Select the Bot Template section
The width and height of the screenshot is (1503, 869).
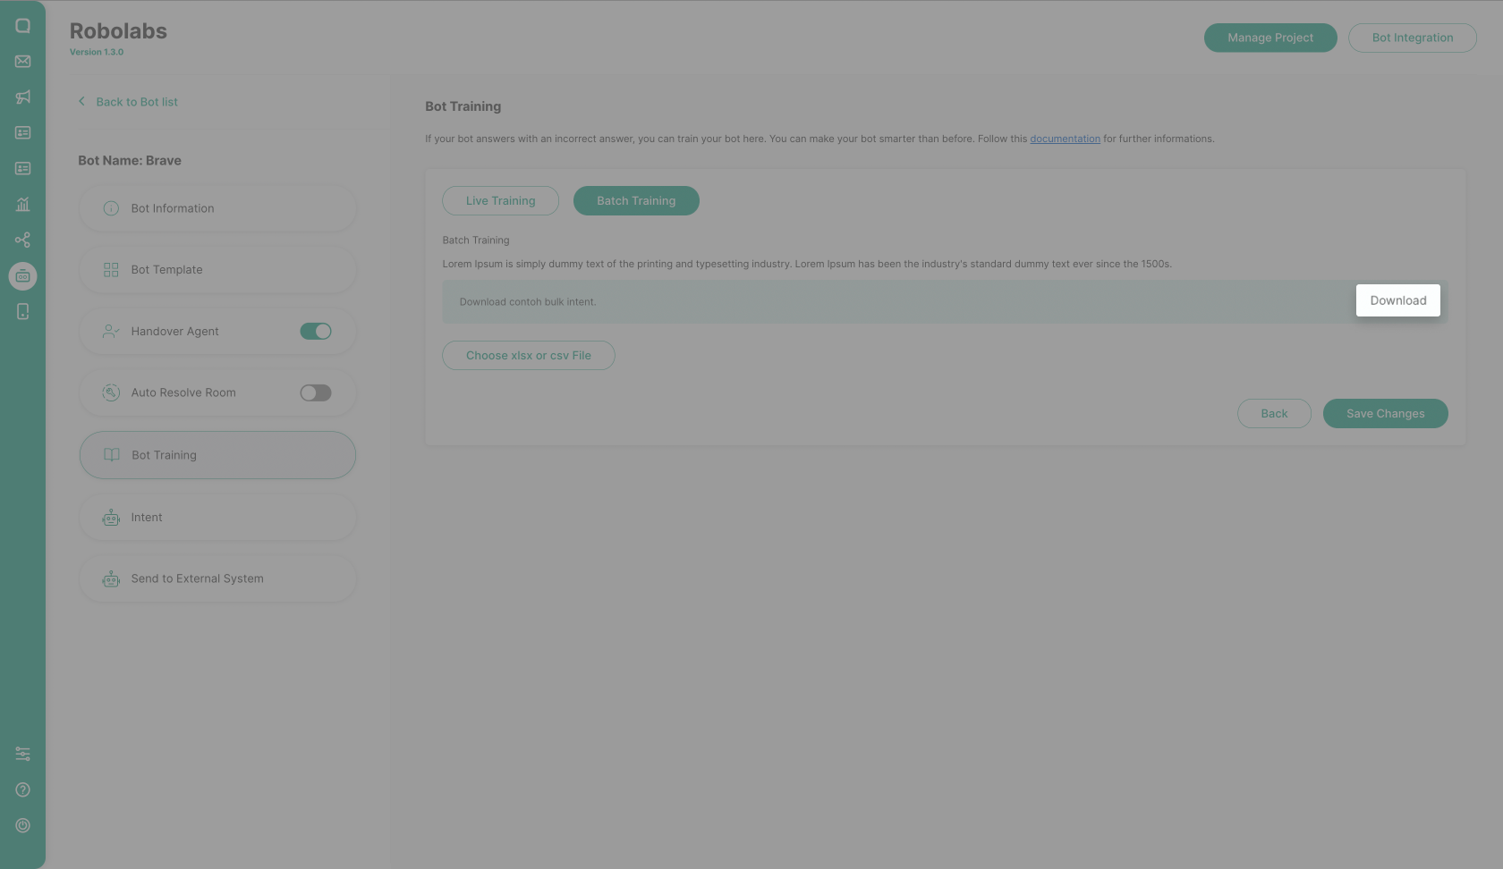217,269
